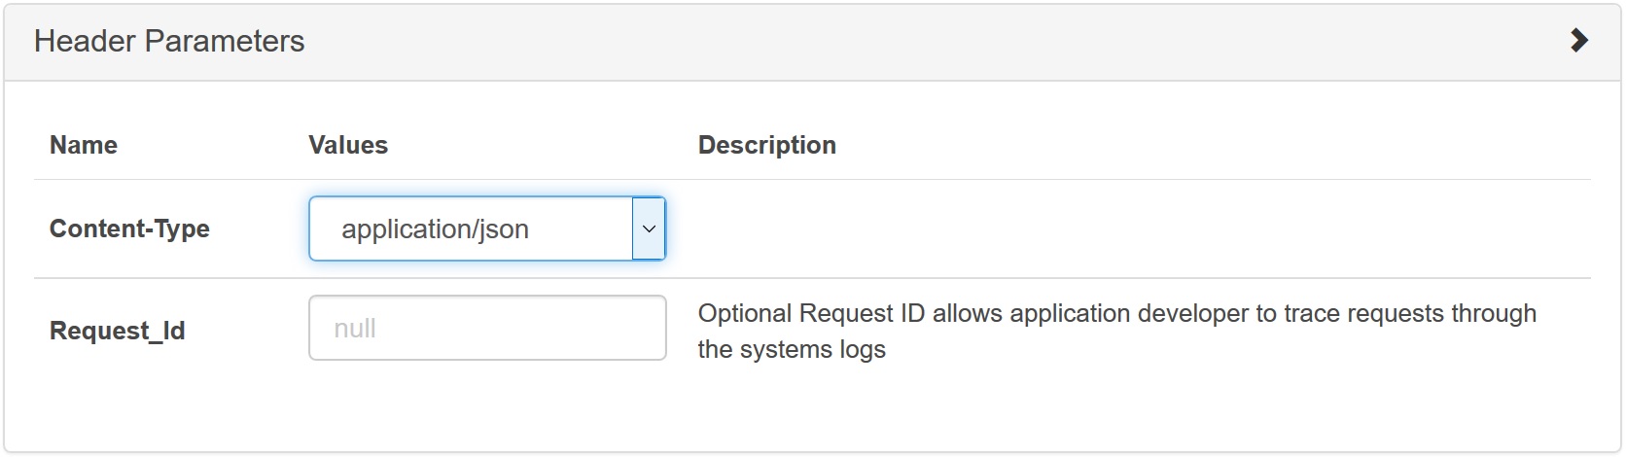Click the null placeholder text in Request_Id

tap(355, 329)
